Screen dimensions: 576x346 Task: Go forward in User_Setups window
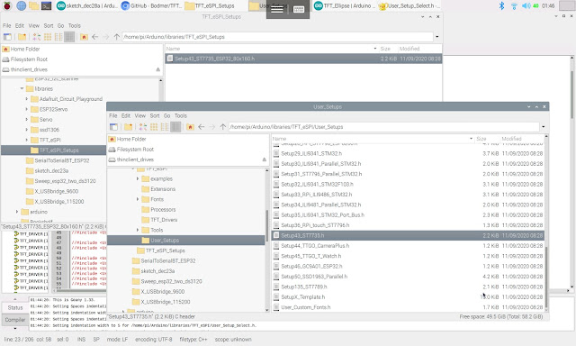coord(212,127)
